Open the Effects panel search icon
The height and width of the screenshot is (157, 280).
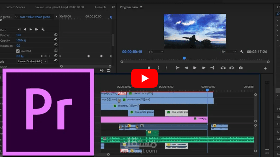[278, 14]
